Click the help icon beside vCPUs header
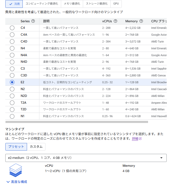This screenshot has height=187, width=173. (115, 21)
